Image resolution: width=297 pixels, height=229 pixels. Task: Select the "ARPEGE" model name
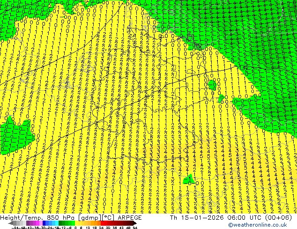coord(130,218)
